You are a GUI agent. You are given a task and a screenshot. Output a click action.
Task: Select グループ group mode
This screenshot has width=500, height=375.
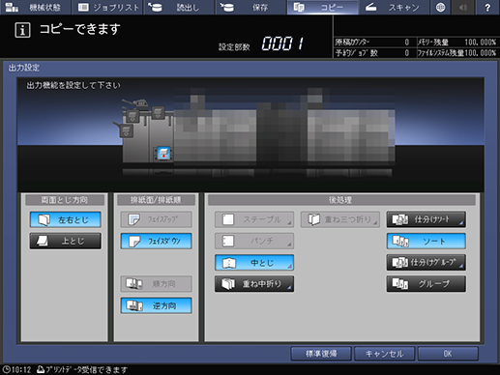click(426, 284)
